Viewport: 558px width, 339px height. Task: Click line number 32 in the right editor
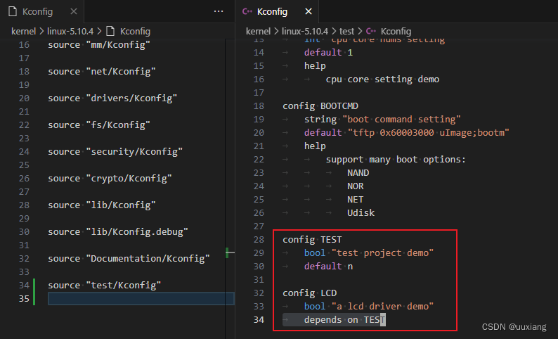point(259,293)
